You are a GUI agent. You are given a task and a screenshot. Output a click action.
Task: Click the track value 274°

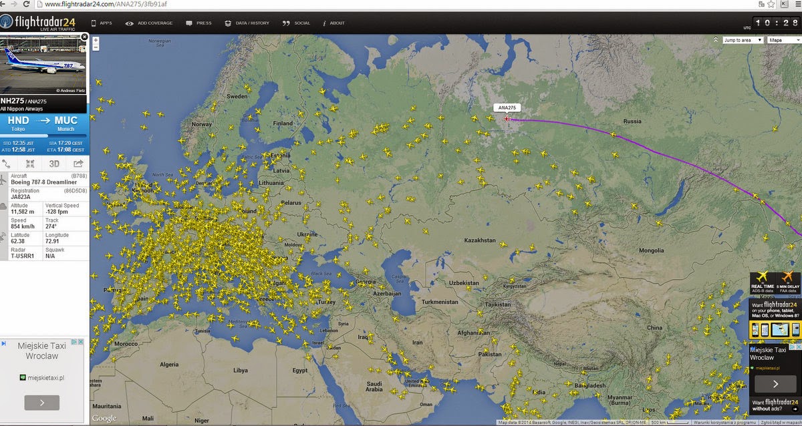point(51,226)
